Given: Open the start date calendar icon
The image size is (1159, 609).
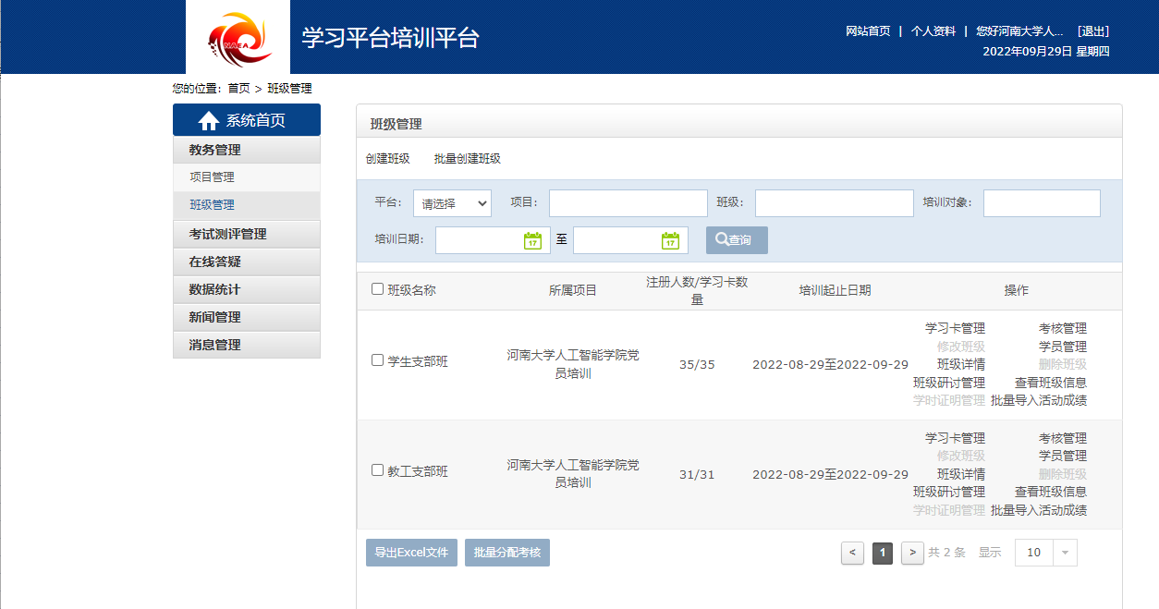Looking at the screenshot, I should [532, 240].
